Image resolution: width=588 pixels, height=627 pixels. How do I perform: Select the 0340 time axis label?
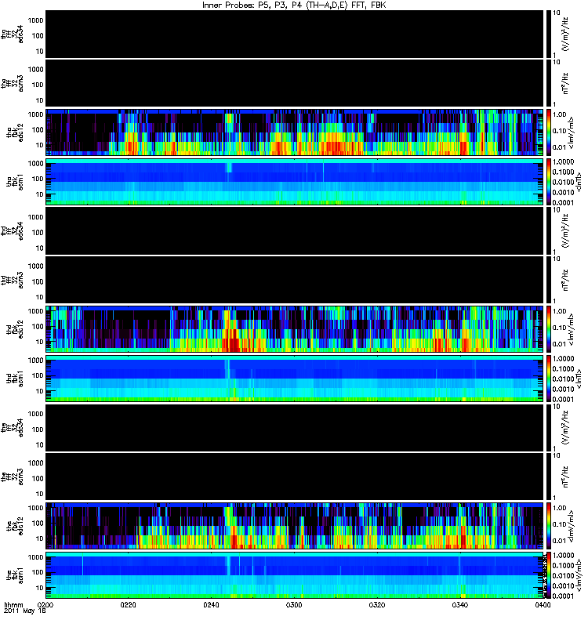point(459,604)
